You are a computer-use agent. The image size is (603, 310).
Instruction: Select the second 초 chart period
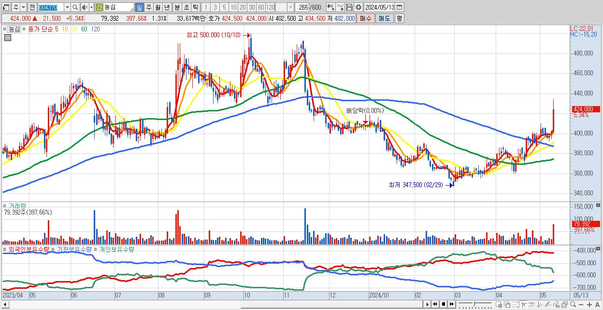(186, 7)
